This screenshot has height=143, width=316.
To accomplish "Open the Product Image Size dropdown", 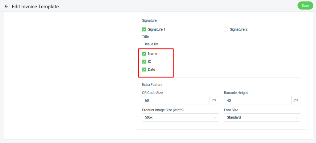I will click(180, 117).
